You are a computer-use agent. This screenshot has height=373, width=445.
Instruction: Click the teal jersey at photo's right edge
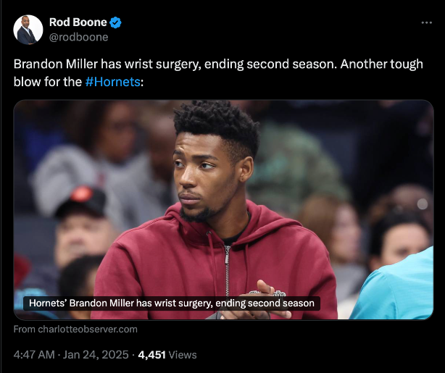coord(406,290)
